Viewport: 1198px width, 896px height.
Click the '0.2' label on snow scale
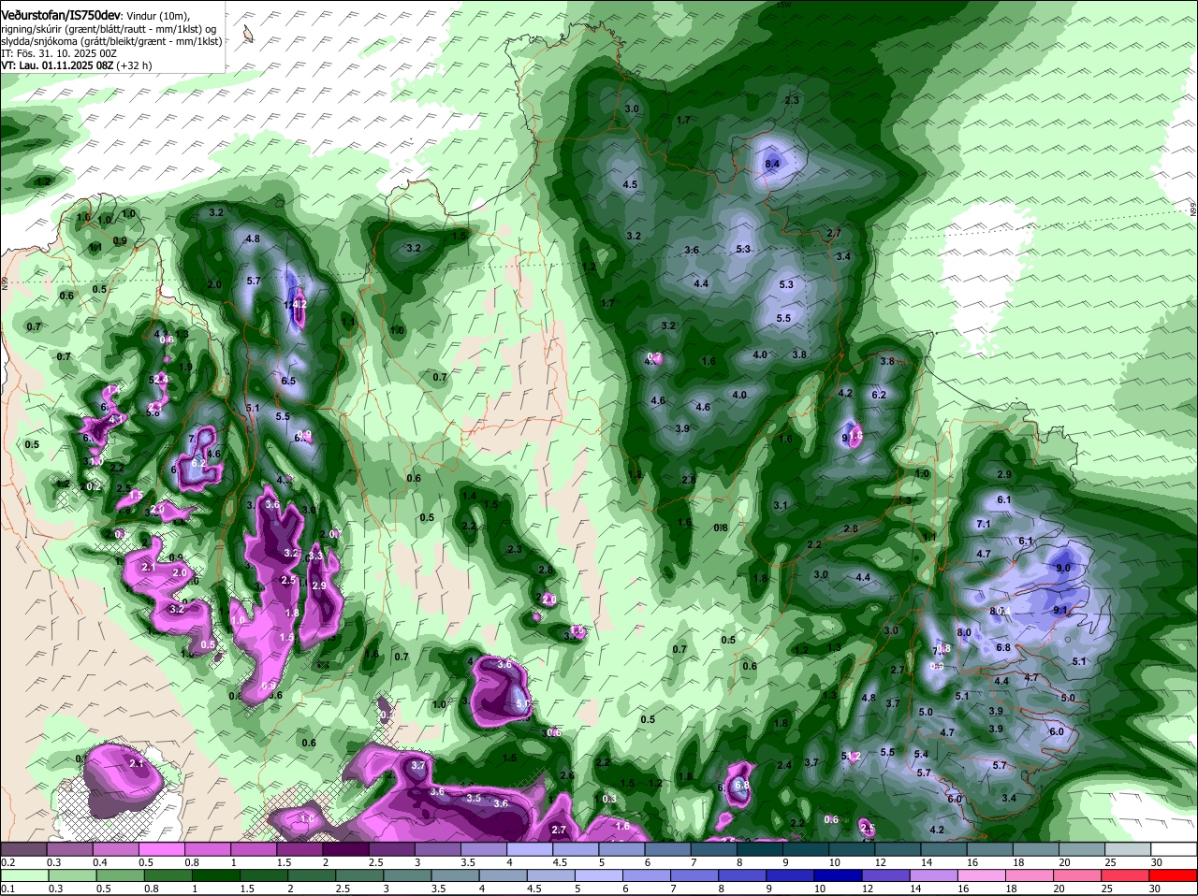[7, 861]
